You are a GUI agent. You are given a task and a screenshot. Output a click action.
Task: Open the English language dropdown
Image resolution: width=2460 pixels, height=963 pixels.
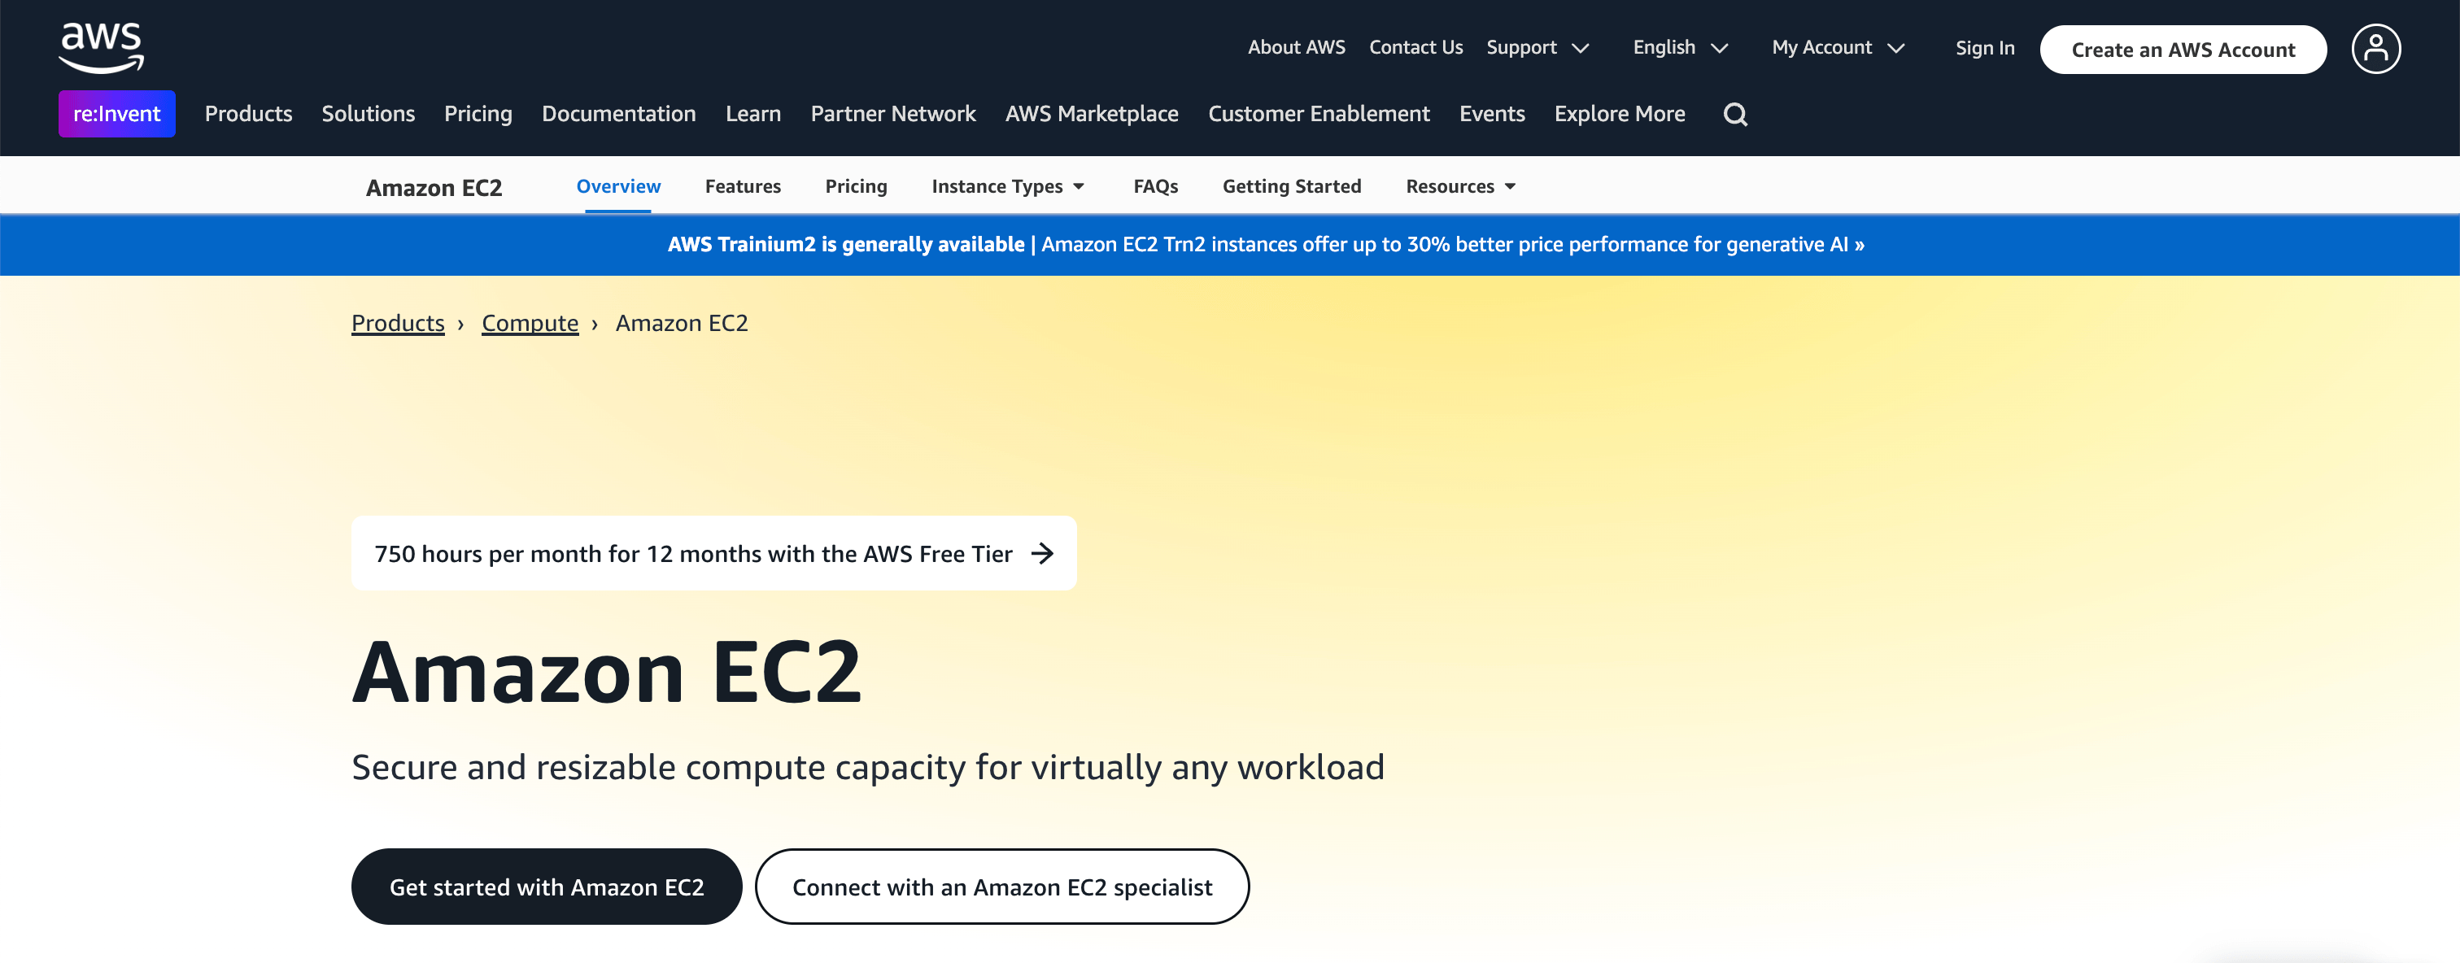point(1681,48)
